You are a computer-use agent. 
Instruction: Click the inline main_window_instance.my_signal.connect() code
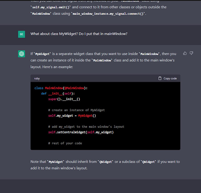click(x=108, y=14)
